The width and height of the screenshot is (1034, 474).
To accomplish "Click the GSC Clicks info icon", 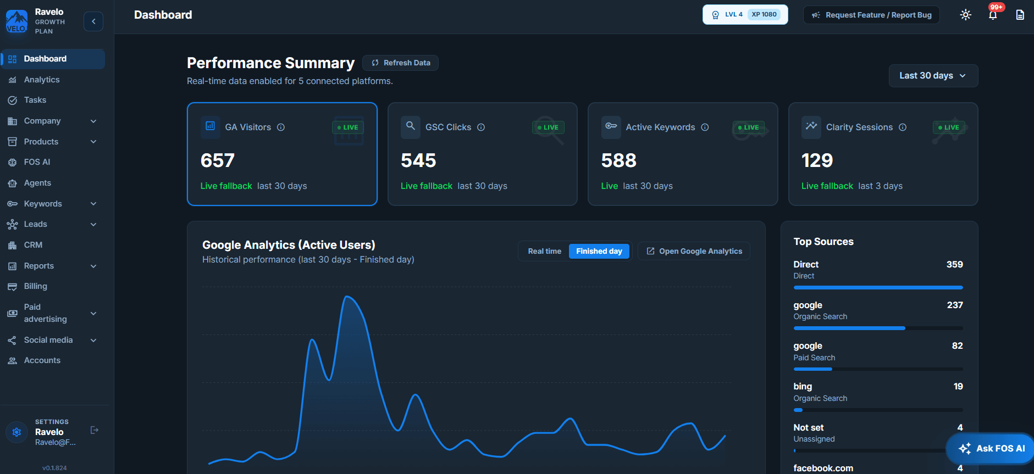I will [481, 127].
